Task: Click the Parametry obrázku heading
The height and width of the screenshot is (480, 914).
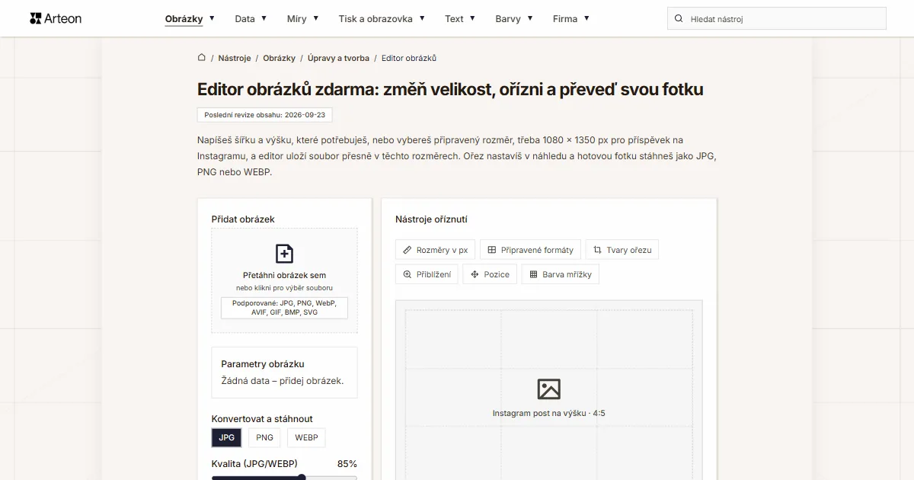Action: [x=263, y=364]
